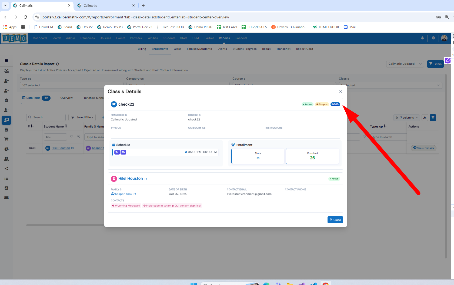Viewport: 454px width, 285px height.
Task: Open the Report Card tab
Action: tap(305, 49)
